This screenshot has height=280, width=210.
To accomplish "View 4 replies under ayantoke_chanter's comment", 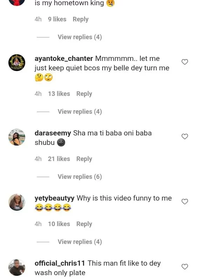I will click(79, 112).
